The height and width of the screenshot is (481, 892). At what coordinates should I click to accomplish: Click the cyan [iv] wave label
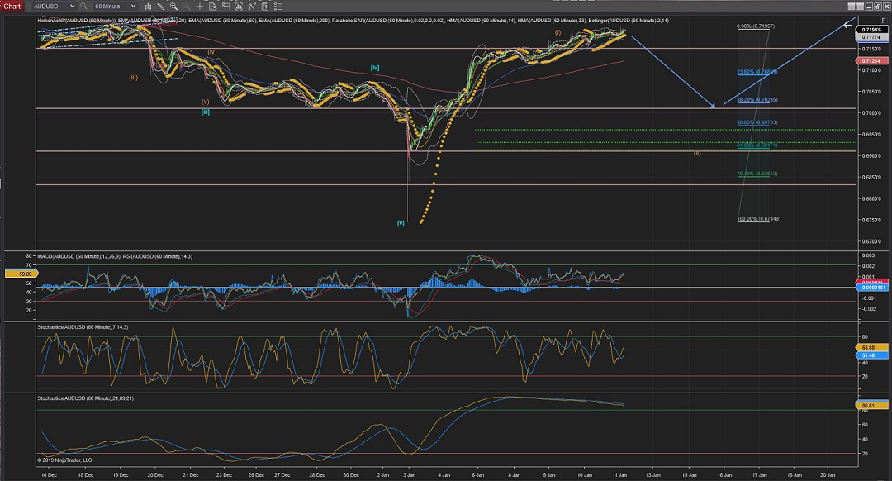(x=375, y=68)
